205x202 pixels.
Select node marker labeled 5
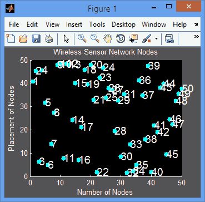45,102
